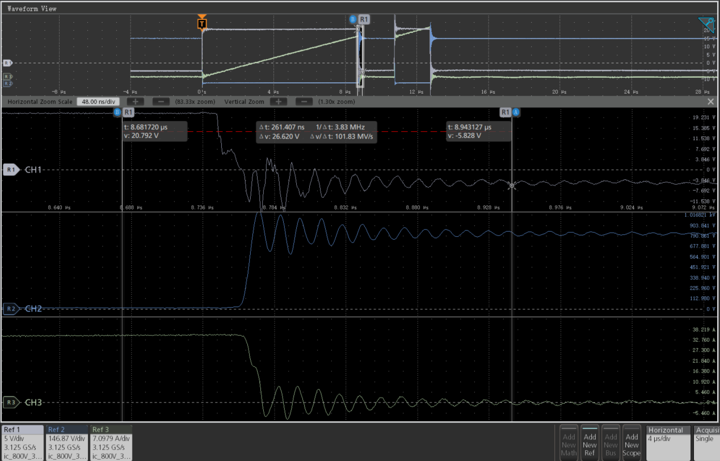Click the R1 reference indicator in overview's left edge

tap(7, 63)
